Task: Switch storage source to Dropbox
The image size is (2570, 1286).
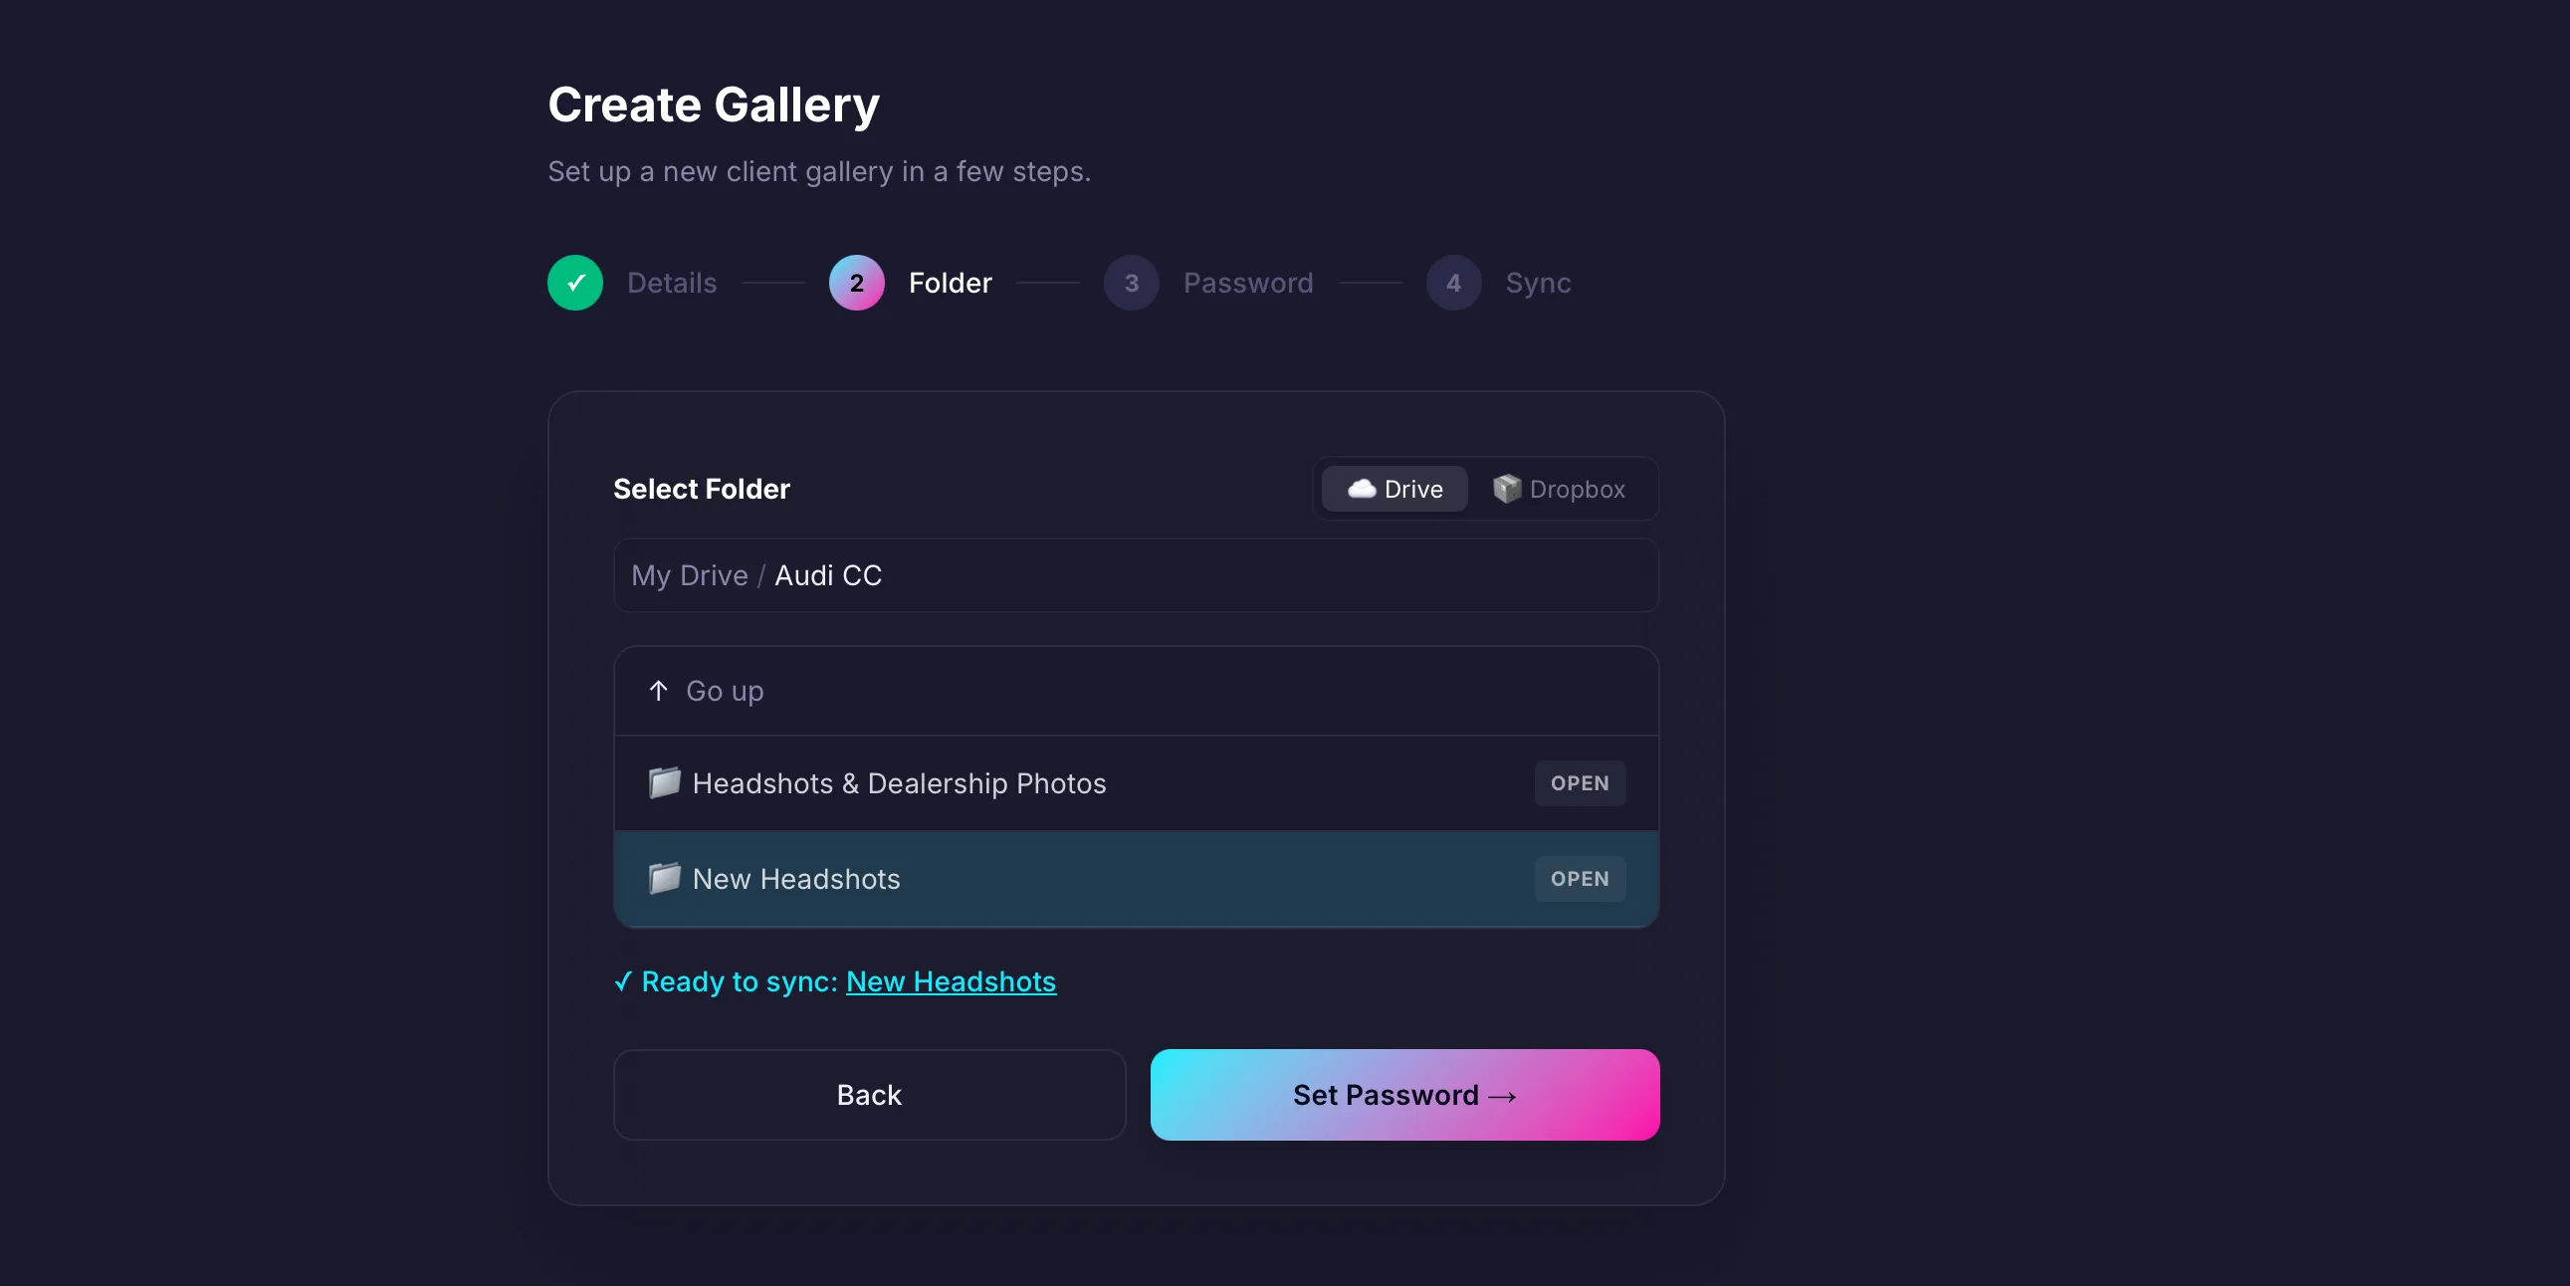Action: click(1560, 489)
